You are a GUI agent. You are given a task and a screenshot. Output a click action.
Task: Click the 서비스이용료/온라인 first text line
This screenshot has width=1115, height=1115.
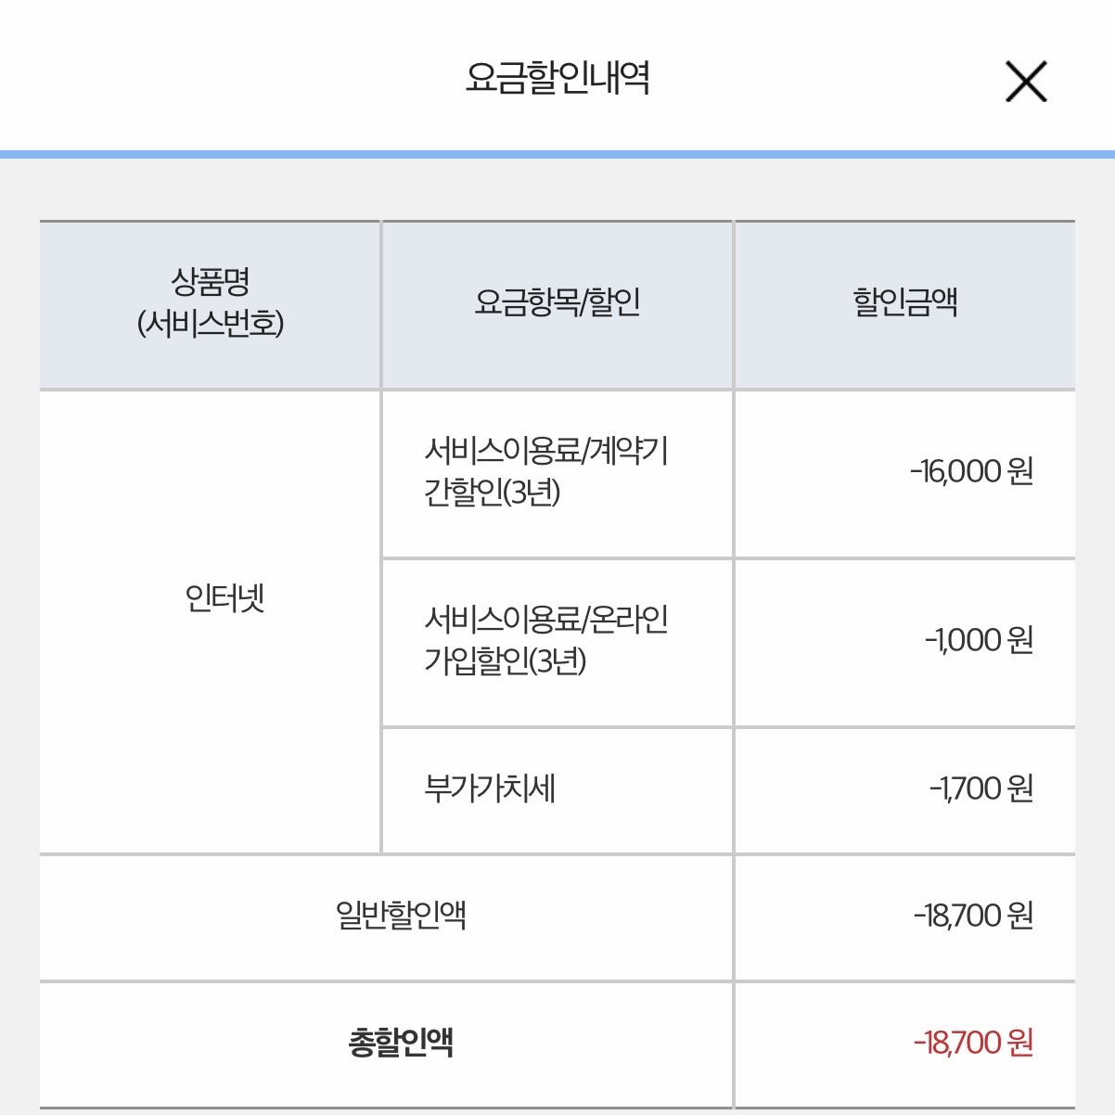(545, 620)
